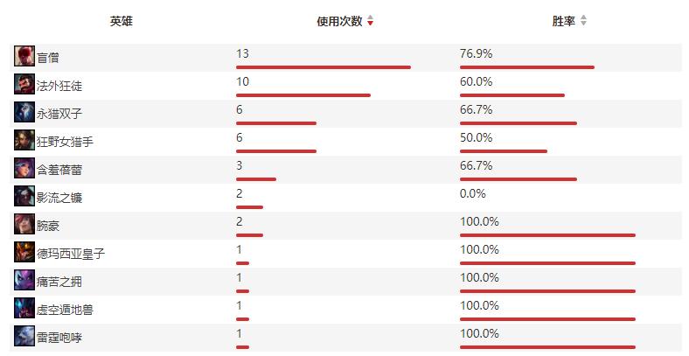The height and width of the screenshot is (356, 689).
Task: Click the 盲僧 champion portrait icon
Action: [x=24, y=56]
